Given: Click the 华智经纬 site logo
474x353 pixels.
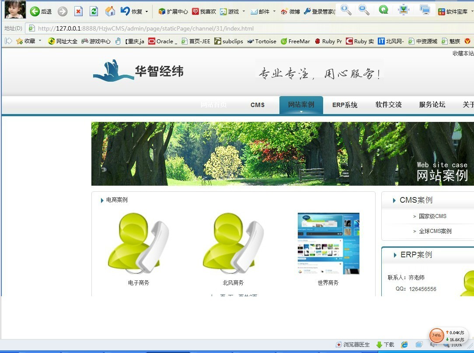Looking at the screenshot, I should tap(138, 71).
